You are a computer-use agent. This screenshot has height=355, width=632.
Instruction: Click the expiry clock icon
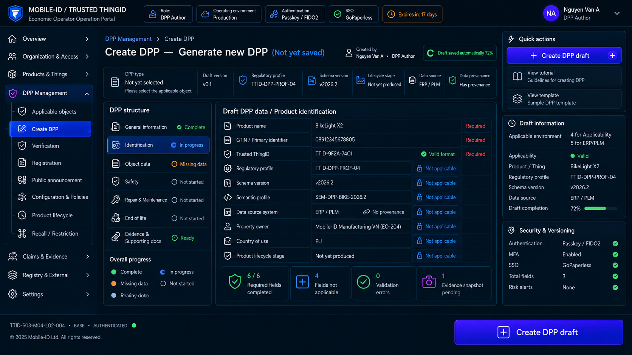click(391, 14)
